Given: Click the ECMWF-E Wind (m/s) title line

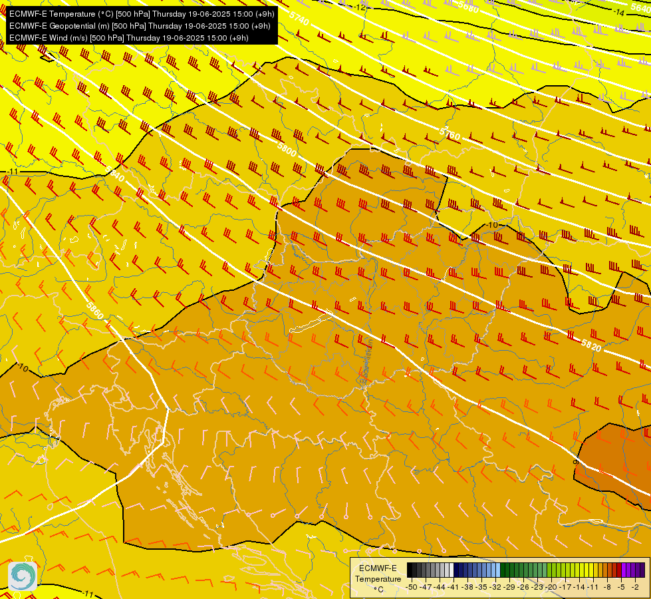Looking at the screenshot, I should click(x=129, y=38).
